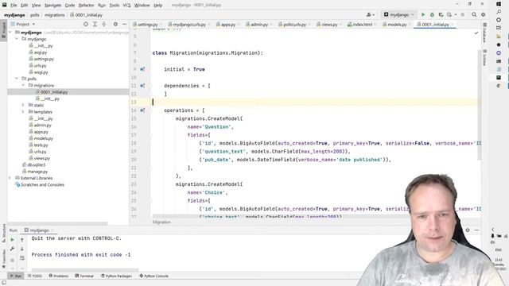This screenshot has width=509, height=286.
Task: Click override gutter marker on line 9
Action: click(x=142, y=69)
